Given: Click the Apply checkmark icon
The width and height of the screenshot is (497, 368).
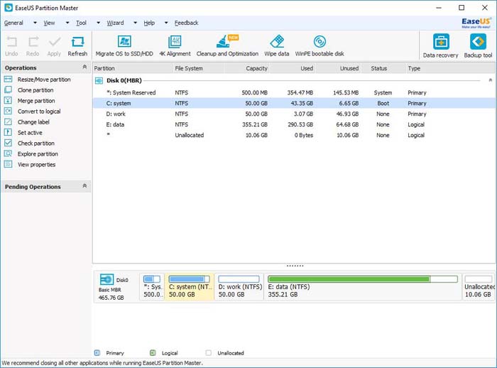Looking at the screenshot, I should tap(54, 42).
